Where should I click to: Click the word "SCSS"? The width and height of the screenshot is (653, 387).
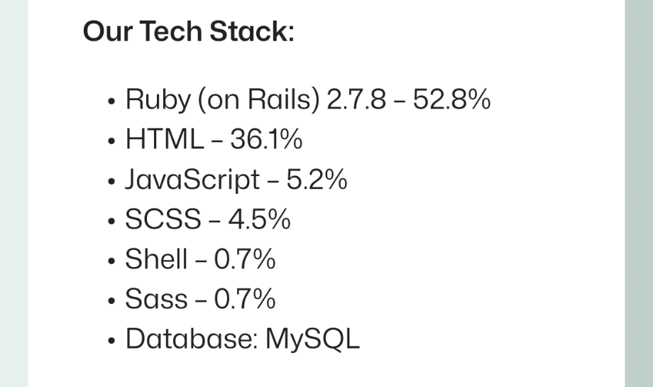163,219
